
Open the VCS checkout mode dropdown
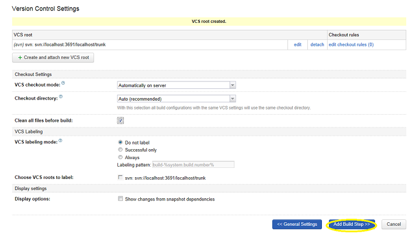[176, 85]
